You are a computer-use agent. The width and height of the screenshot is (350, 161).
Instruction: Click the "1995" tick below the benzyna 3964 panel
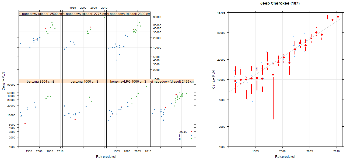(x=29, y=152)
